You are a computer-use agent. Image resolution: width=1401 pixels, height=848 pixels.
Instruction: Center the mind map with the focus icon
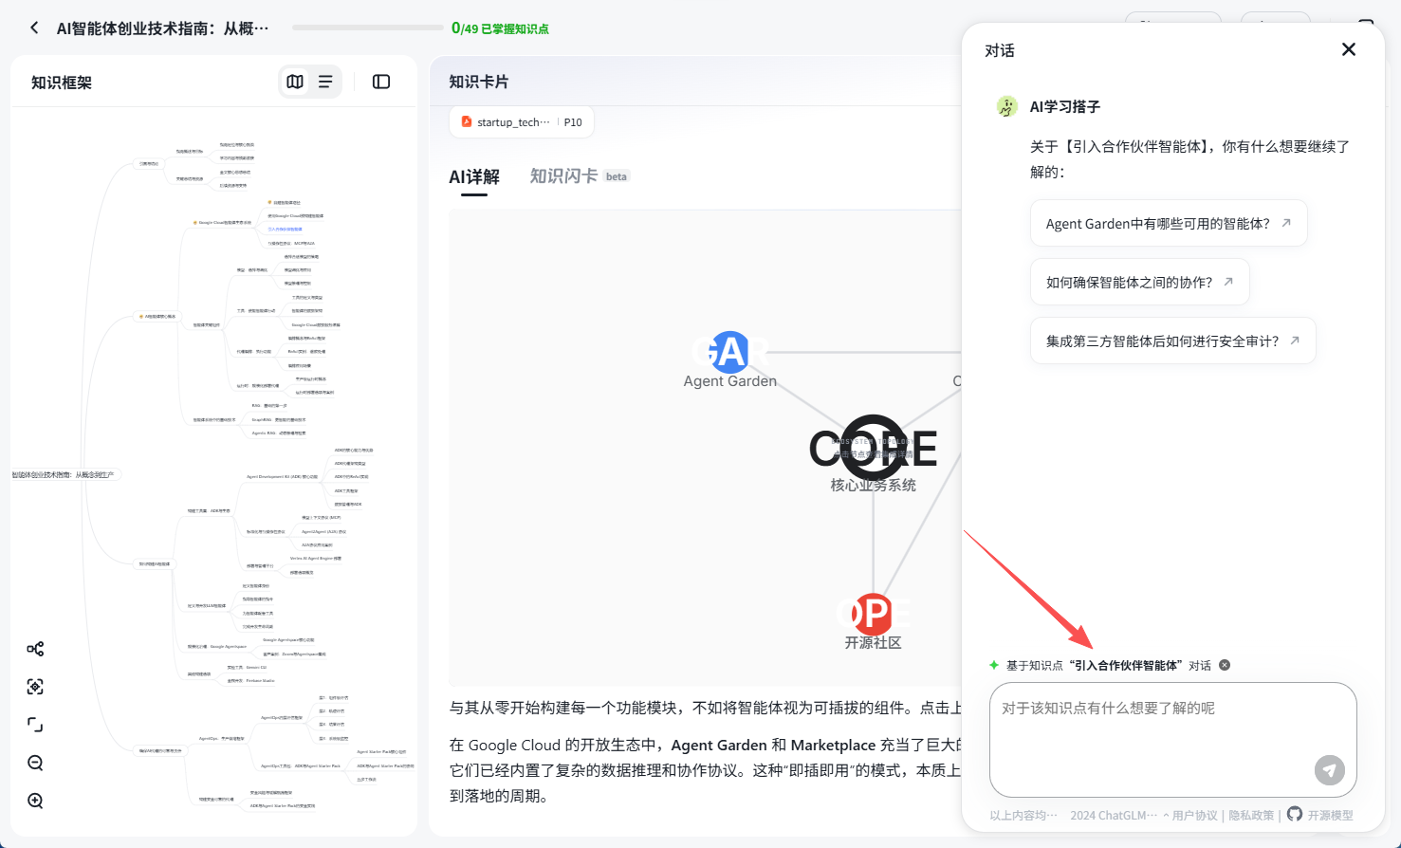pos(35,687)
